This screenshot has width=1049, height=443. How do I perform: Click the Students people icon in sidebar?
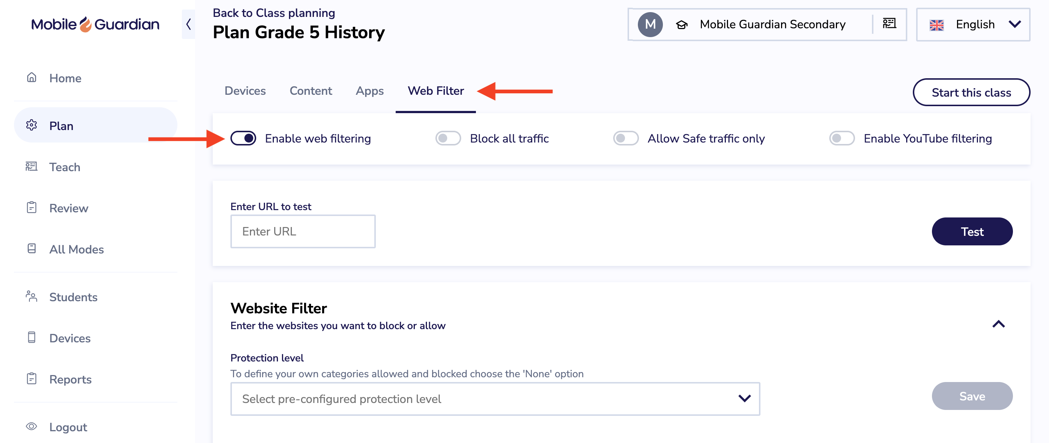pos(31,296)
